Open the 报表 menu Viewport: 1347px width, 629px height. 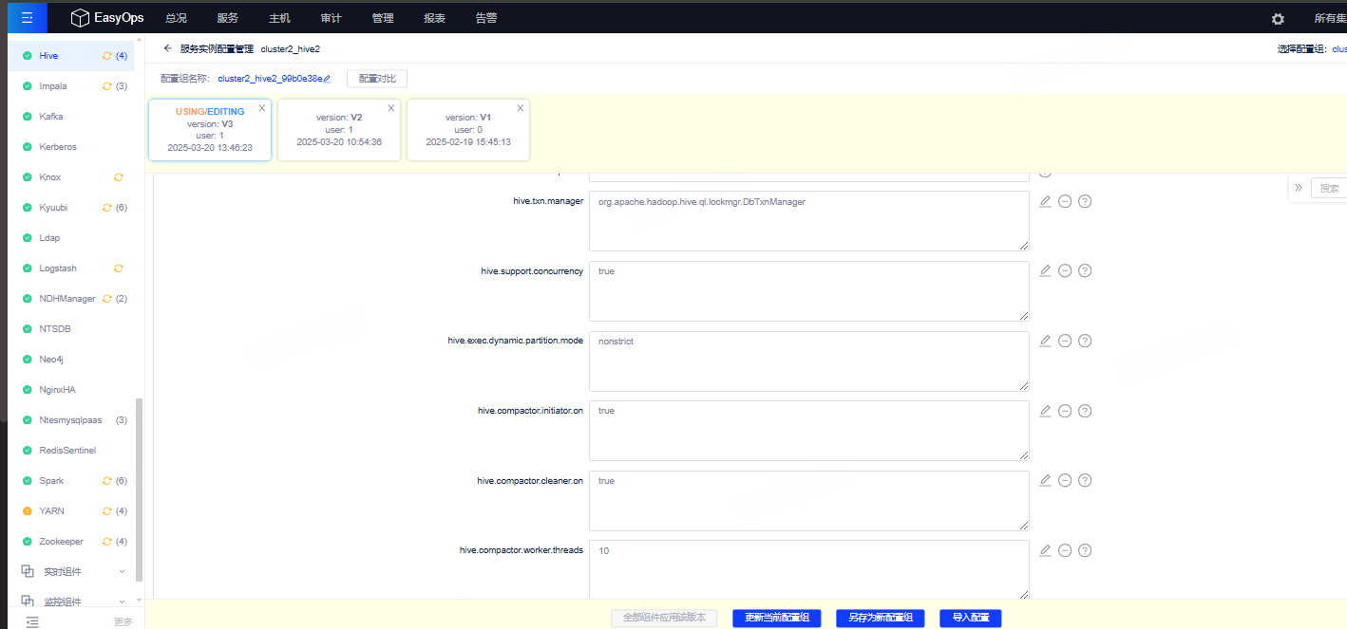tap(434, 17)
